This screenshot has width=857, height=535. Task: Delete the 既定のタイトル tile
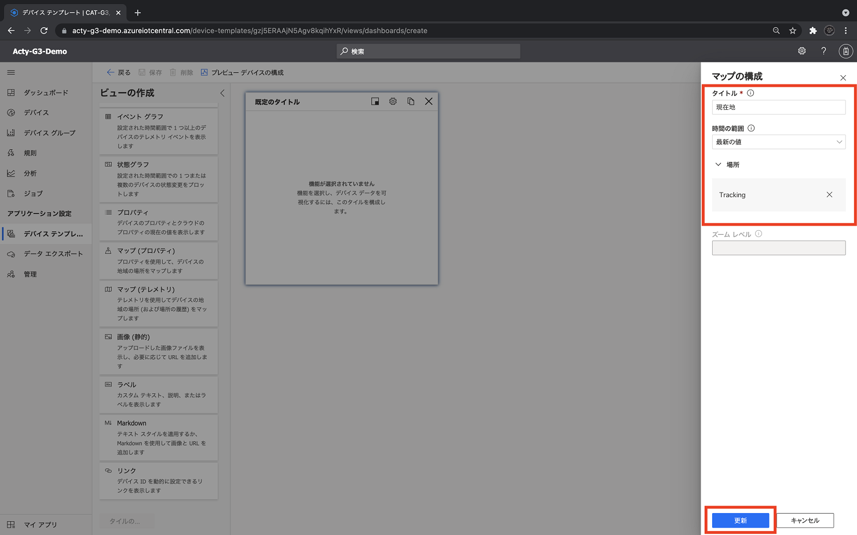point(428,102)
